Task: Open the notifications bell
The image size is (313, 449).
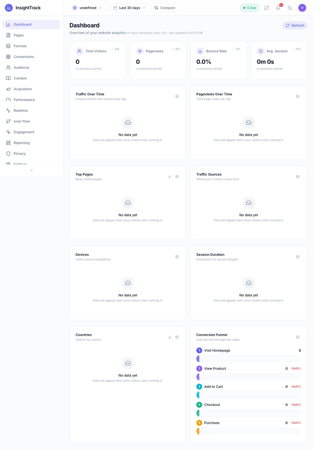Action: tap(278, 8)
